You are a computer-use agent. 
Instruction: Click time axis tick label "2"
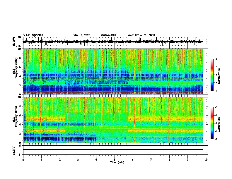[60, 160]
